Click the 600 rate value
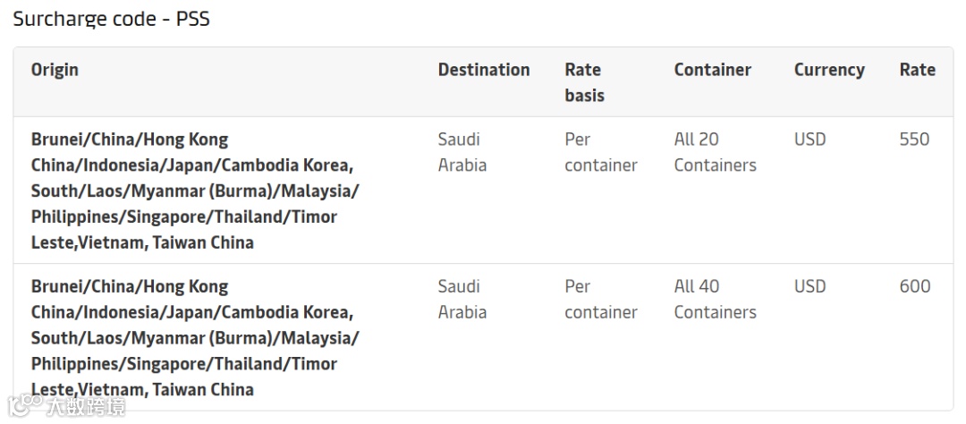The width and height of the screenshot is (966, 424). (x=914, y=286)
